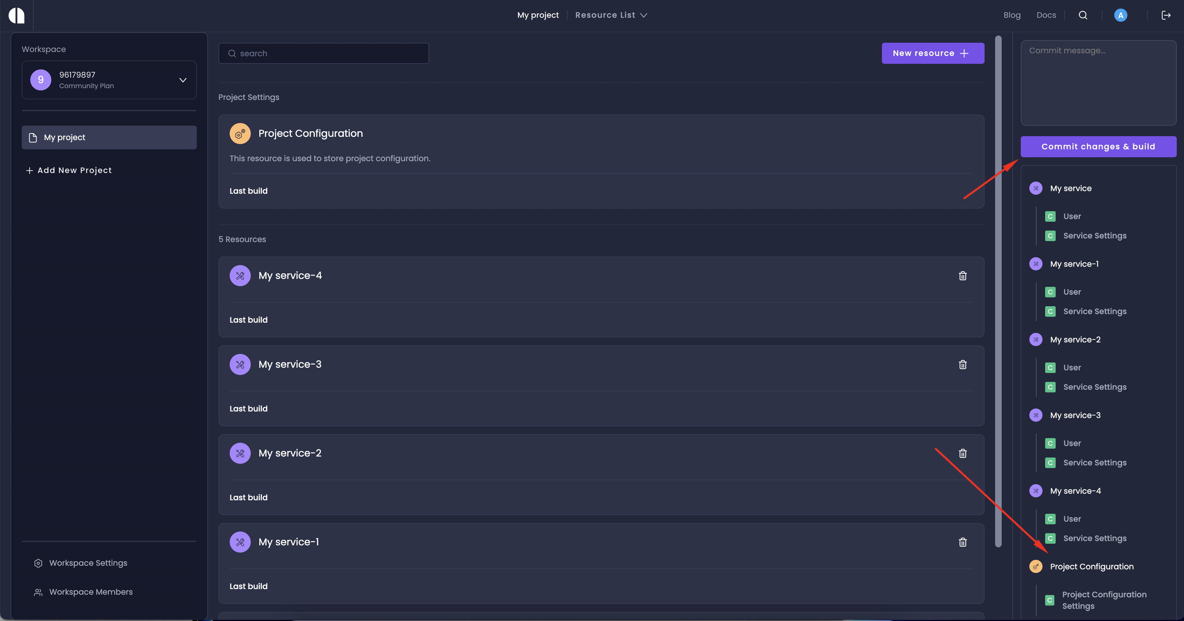The width and height of the screenshot is (1184, 621).
Task: Click the Workspace Members people icon
Action: point(38,592)
